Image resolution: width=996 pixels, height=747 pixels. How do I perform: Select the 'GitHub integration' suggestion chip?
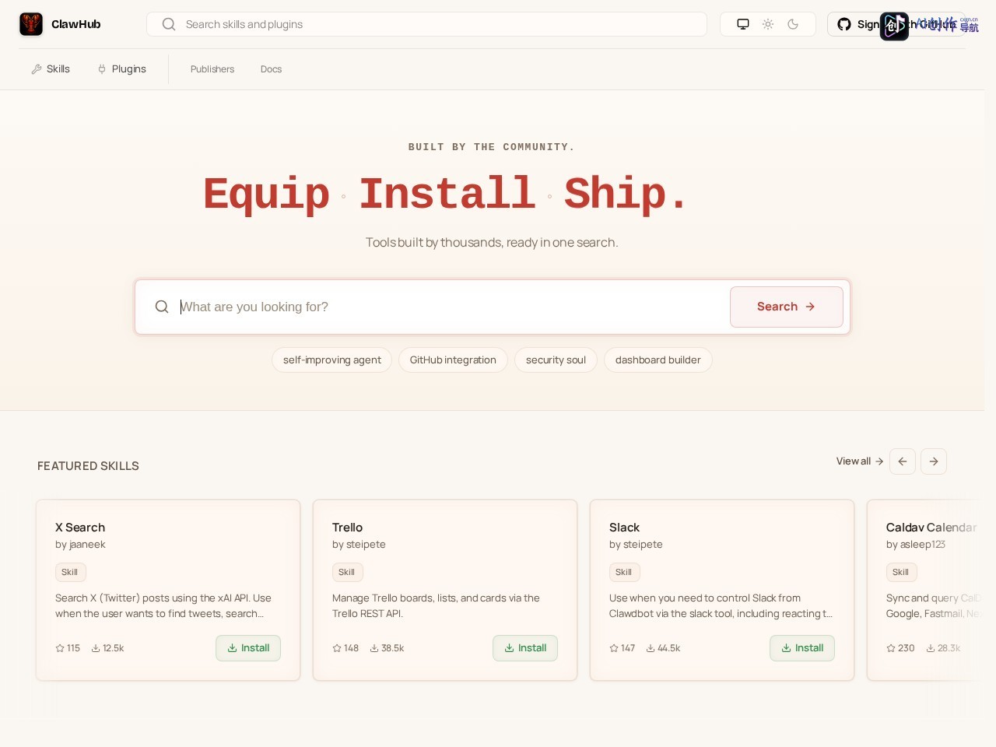coord(453,359)
